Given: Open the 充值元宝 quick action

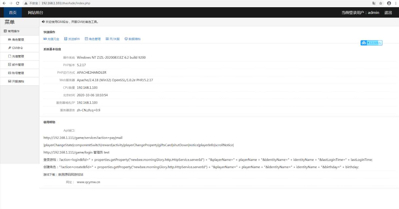Looking at the screenshot, I should point(51,39).
